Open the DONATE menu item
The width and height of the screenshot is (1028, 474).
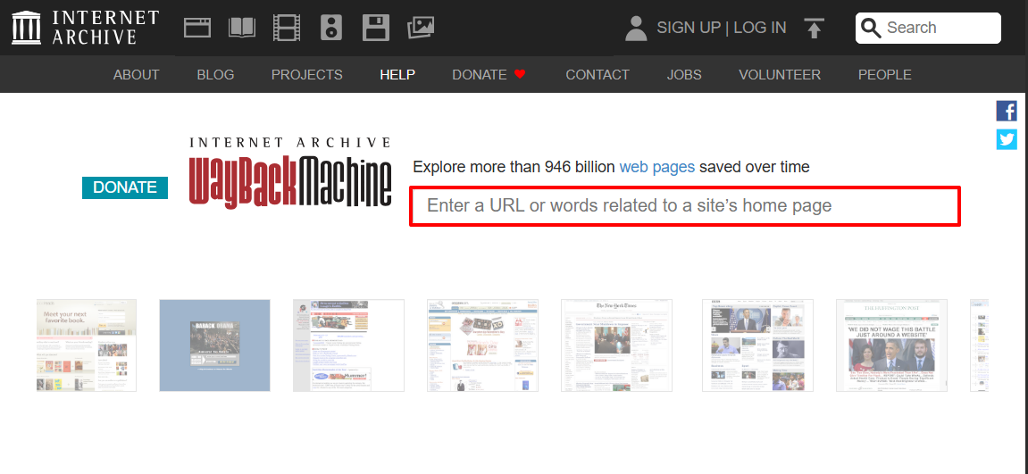pyautogui.click(x=480, y=75)
